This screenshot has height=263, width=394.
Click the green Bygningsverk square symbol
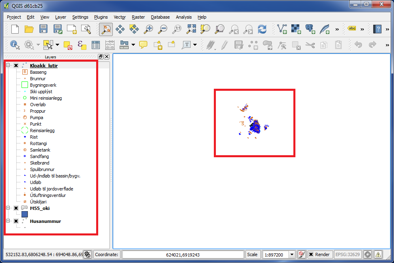pyautogui.click(x=25, y=85)
